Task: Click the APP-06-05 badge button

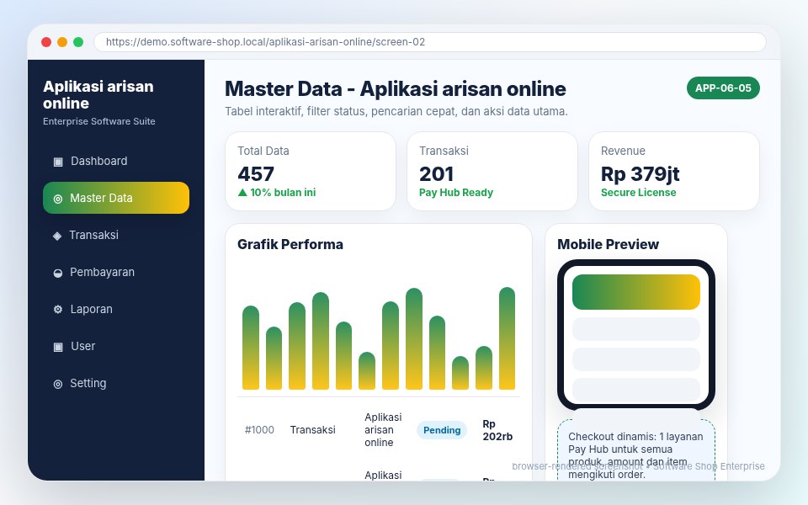Action: (x=723, y=88)
